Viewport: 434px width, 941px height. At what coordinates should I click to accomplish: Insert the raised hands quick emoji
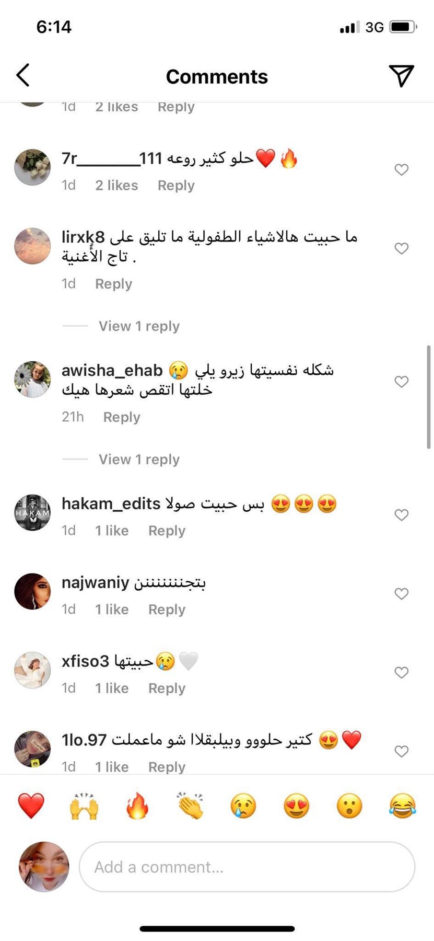click(84, 806)
